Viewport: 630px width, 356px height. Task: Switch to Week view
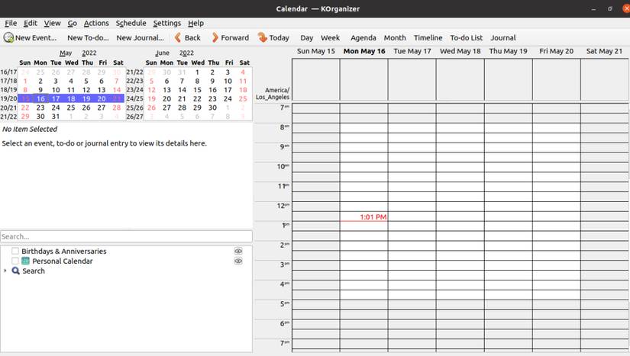pyautogui.click(x=330, y=37)
